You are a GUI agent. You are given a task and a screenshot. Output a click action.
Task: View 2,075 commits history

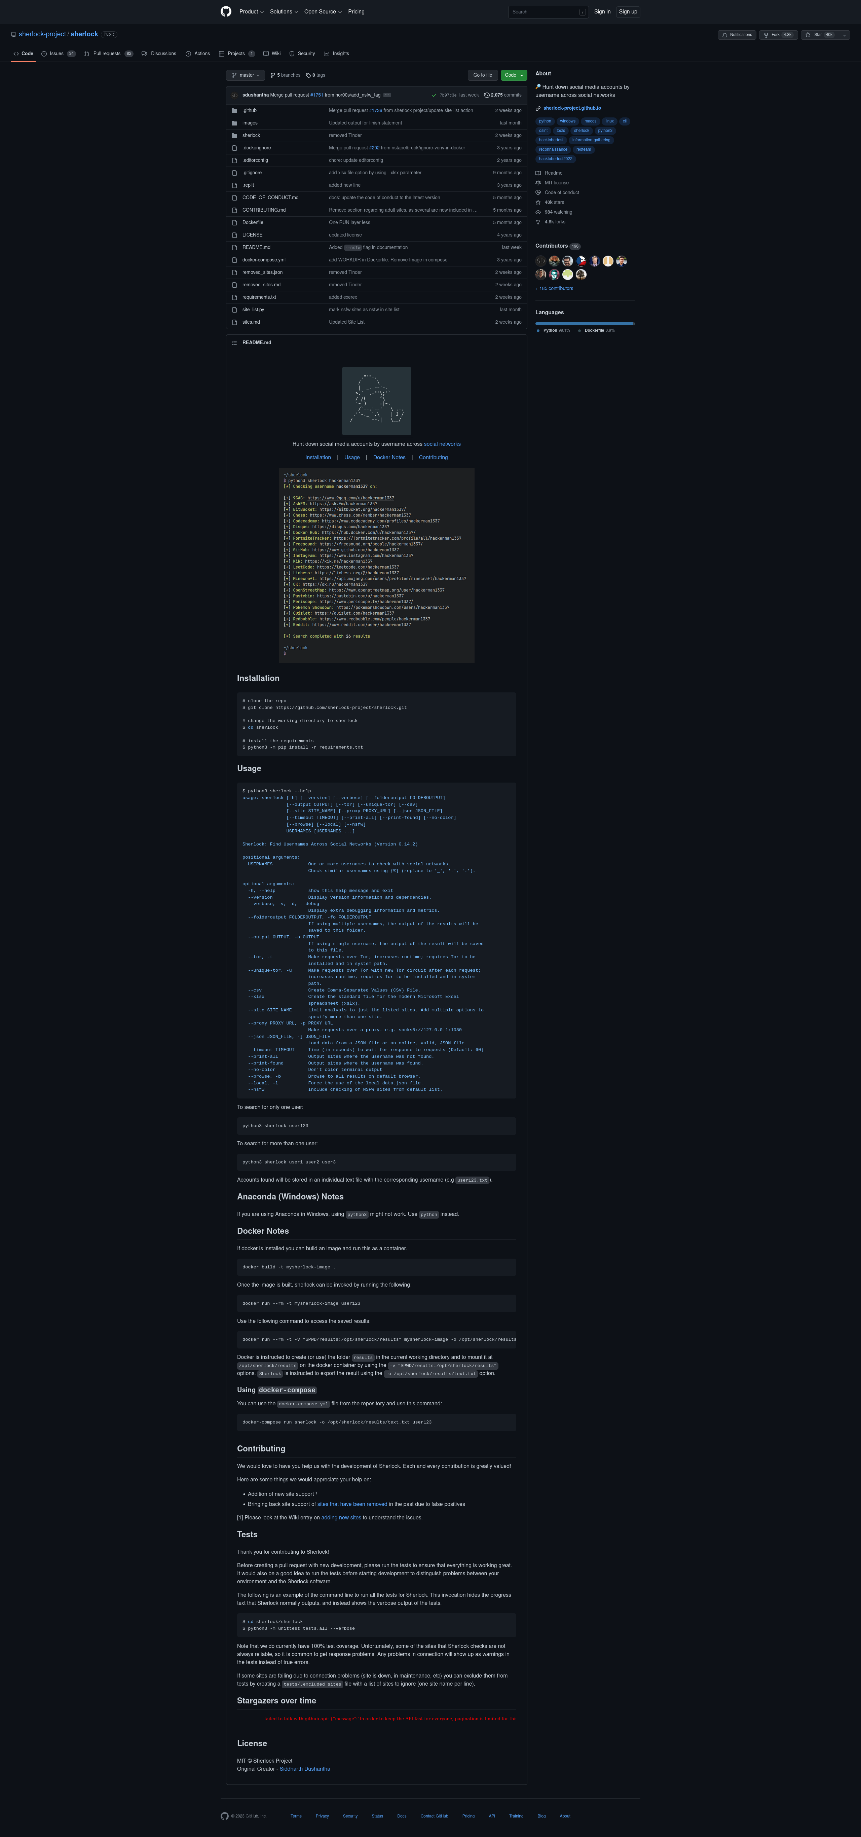[502, 95]
